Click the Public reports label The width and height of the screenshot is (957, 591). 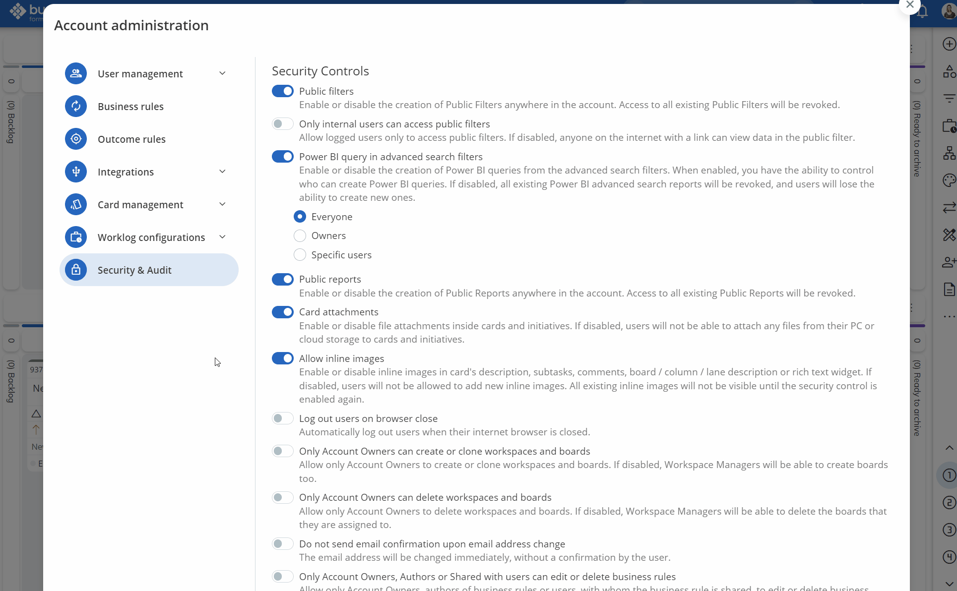pyautogui.click(x=330, y=279)
